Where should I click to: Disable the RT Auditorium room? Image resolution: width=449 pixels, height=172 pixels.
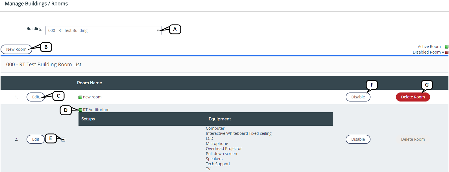coord(358,139)
